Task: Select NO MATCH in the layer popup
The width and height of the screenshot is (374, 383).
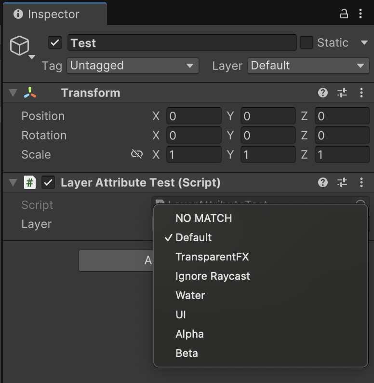Action: (261, 218)
